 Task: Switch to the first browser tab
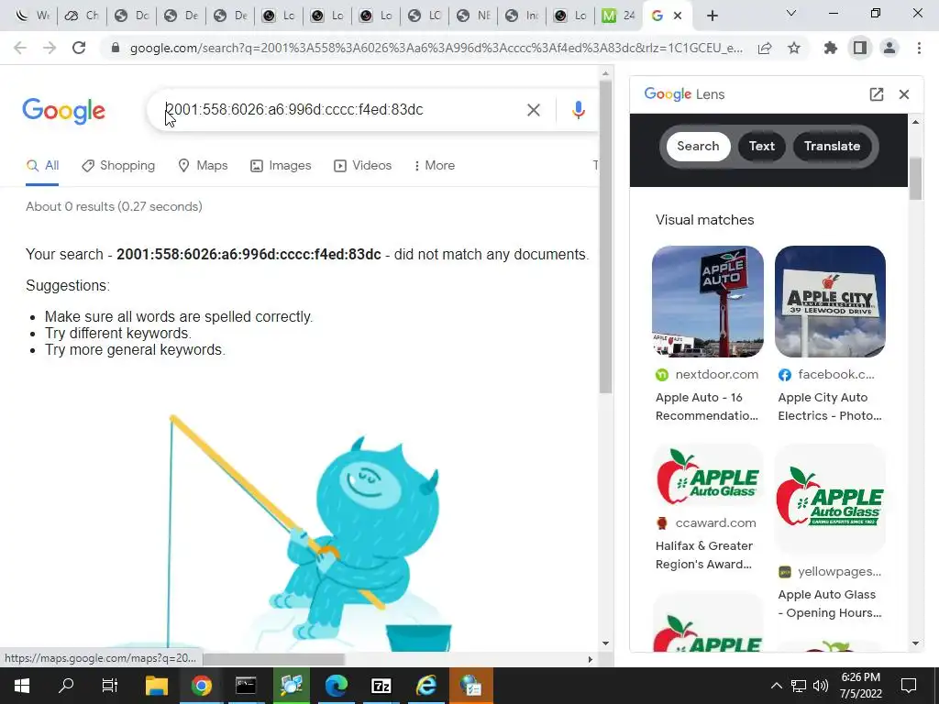pyautogui.click(x=32, y=16)
